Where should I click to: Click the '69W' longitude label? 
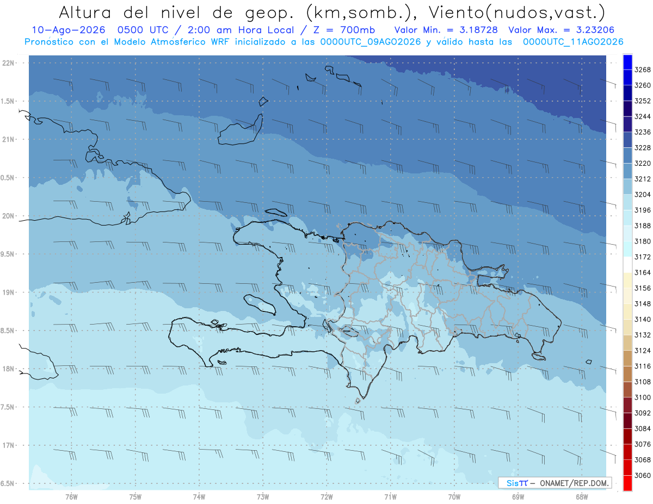[518, 497]
